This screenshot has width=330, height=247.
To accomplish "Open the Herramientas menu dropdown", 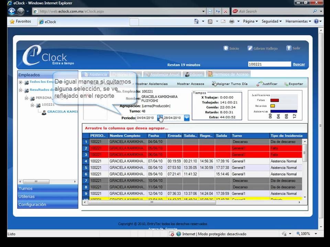I will pos(298,21).
